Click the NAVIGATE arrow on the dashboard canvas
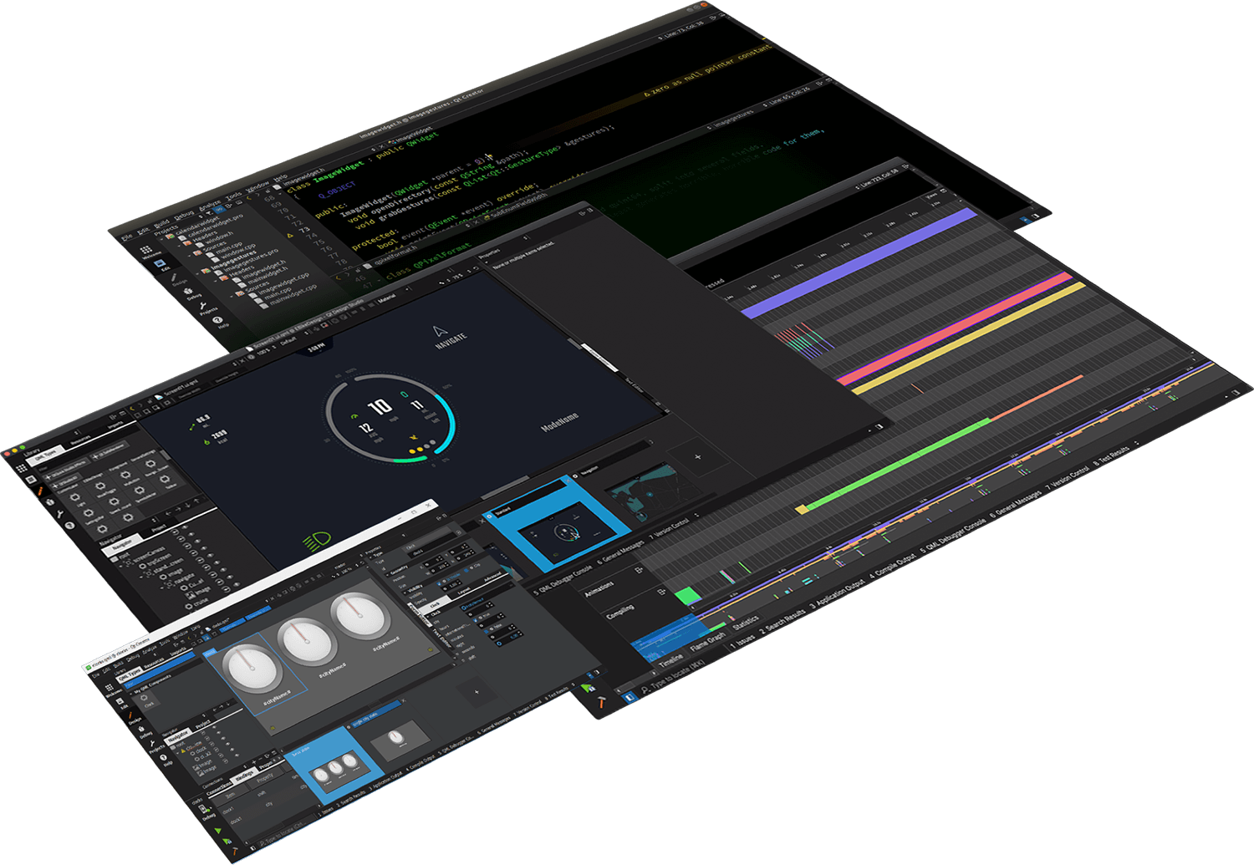The width and height of the screenshot is (1254, 865). 441,333
